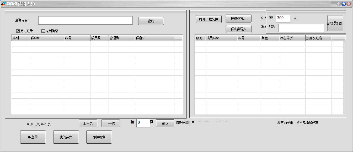Go to next page with 下一页

point(111,123)
